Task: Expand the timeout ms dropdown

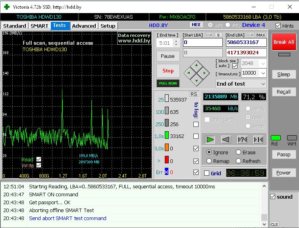Action: click(x=262, y=73)
